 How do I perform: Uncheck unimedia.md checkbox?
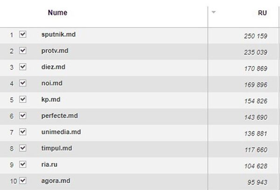point(23,132)
